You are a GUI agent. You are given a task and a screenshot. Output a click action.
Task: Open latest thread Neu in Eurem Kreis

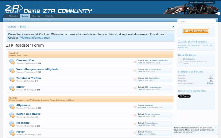153,69
